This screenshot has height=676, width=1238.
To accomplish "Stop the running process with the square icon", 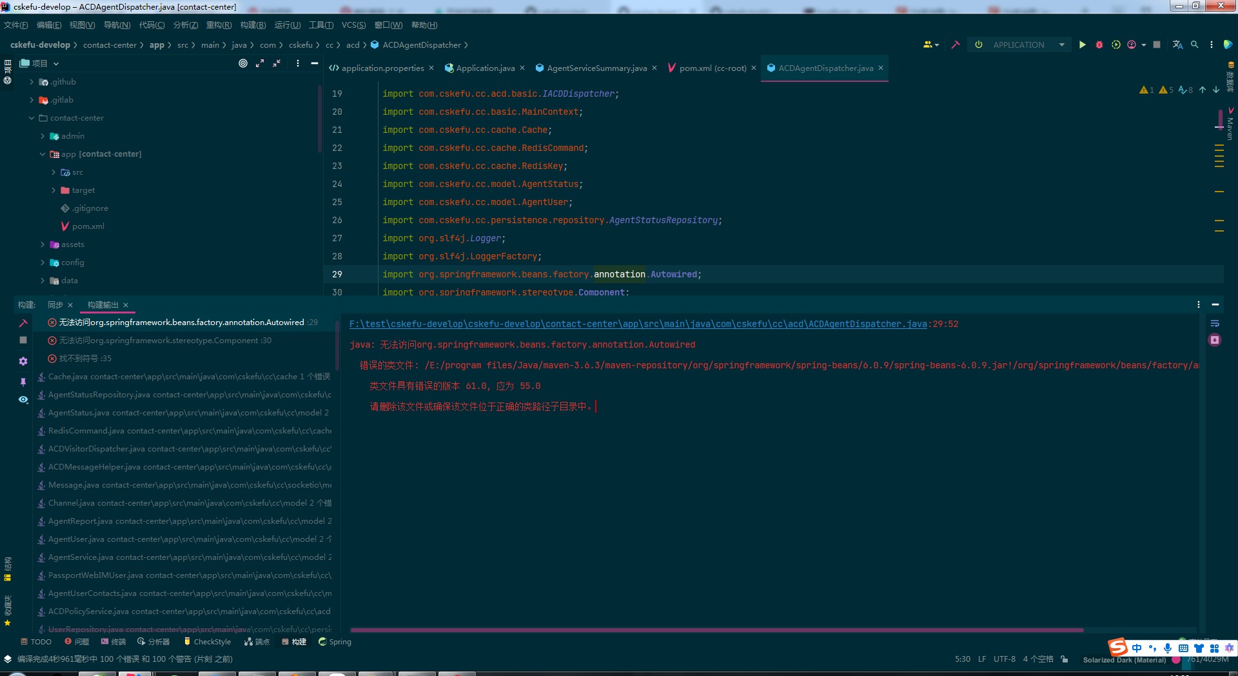I will (1156, 45).
